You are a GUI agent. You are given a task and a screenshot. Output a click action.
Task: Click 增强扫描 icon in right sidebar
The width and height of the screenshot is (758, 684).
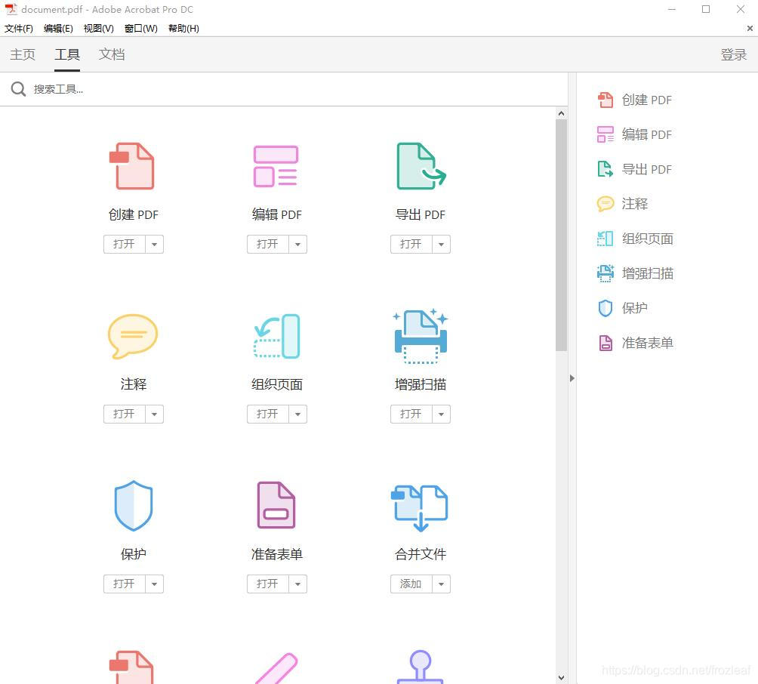[x=605, y=273]
